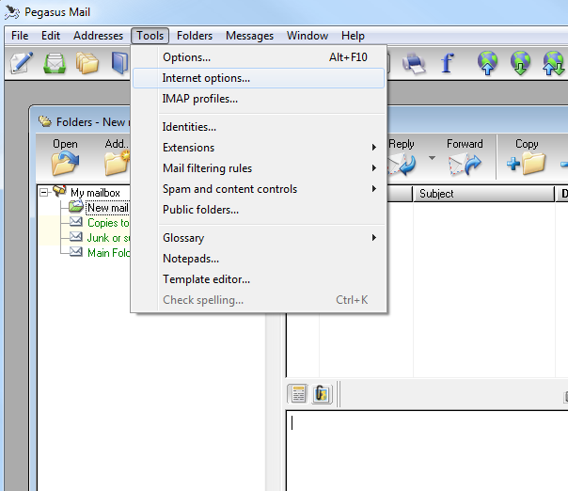The height and width of the screenshot is (491, 568).
Task: Open the Messages menu in menu bar
Action: point(249,36)
